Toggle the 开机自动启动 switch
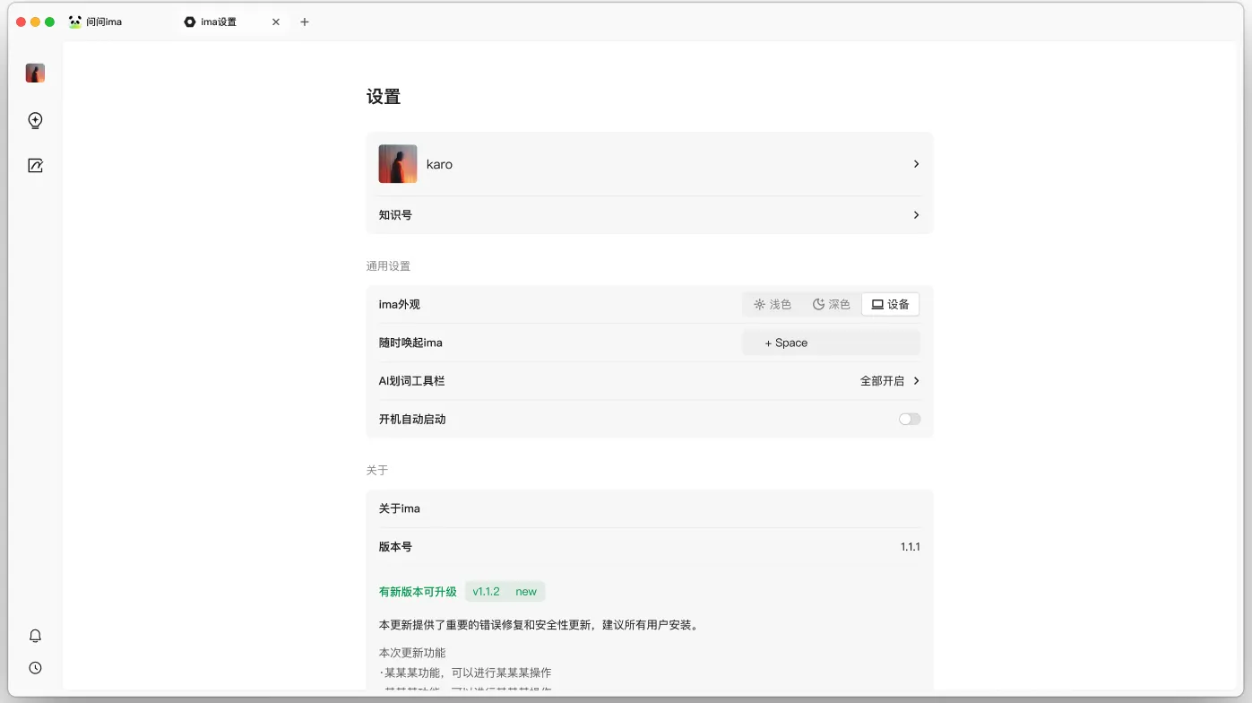Screen dimensions: 1252x703 [910, 419]
